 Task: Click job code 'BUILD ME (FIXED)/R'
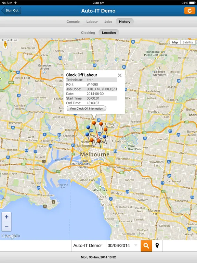[x=102, y=89]
